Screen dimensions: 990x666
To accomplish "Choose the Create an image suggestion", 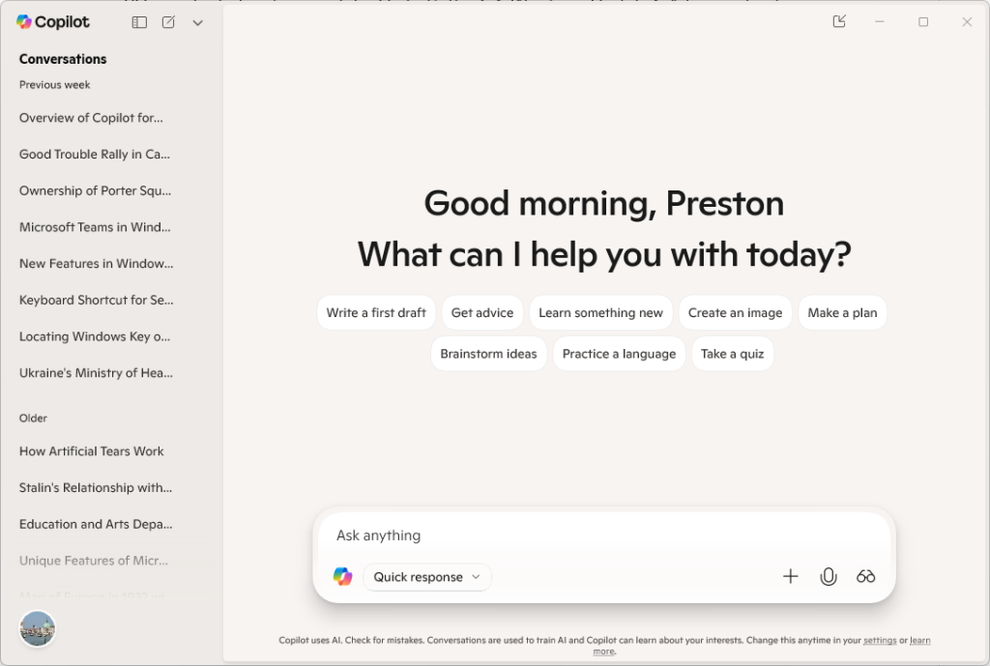I will click(735, 313).
